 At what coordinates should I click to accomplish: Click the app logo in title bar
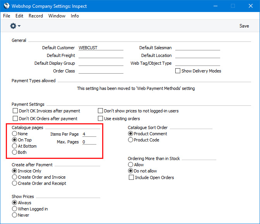7,6
